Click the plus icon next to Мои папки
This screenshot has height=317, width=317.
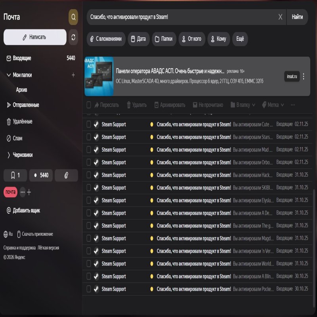point(73,75)
